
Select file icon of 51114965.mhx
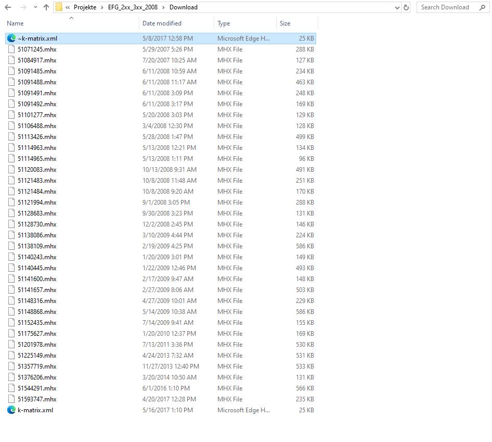[x=11, y=159]
